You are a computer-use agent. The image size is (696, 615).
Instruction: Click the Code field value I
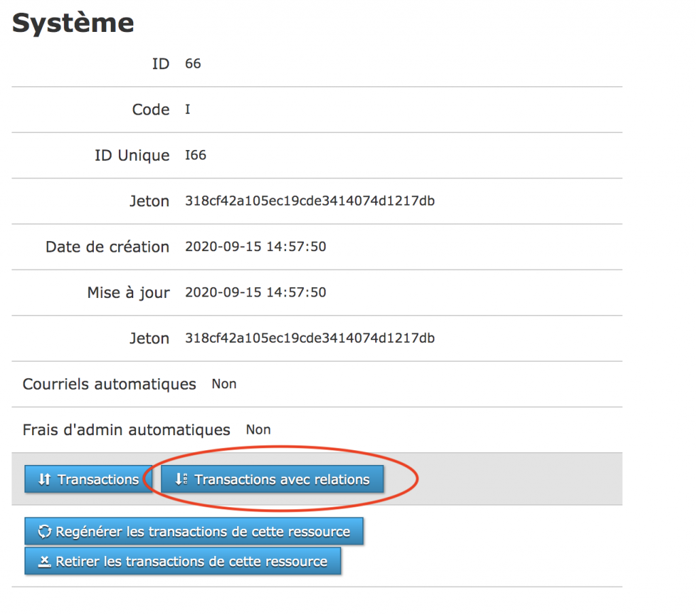click(x=188, y=109)
